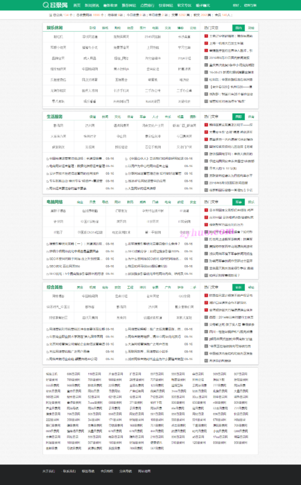Open the 2345网站 site cell
The image size is (301, 485).
coord(153,37)
